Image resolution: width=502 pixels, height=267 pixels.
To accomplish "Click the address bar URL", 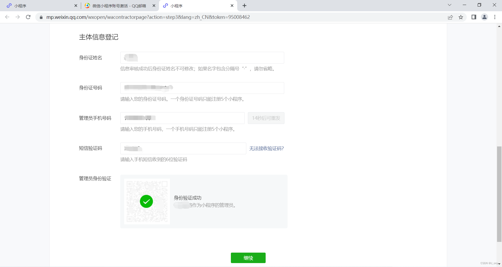I will tap(148, 17).
